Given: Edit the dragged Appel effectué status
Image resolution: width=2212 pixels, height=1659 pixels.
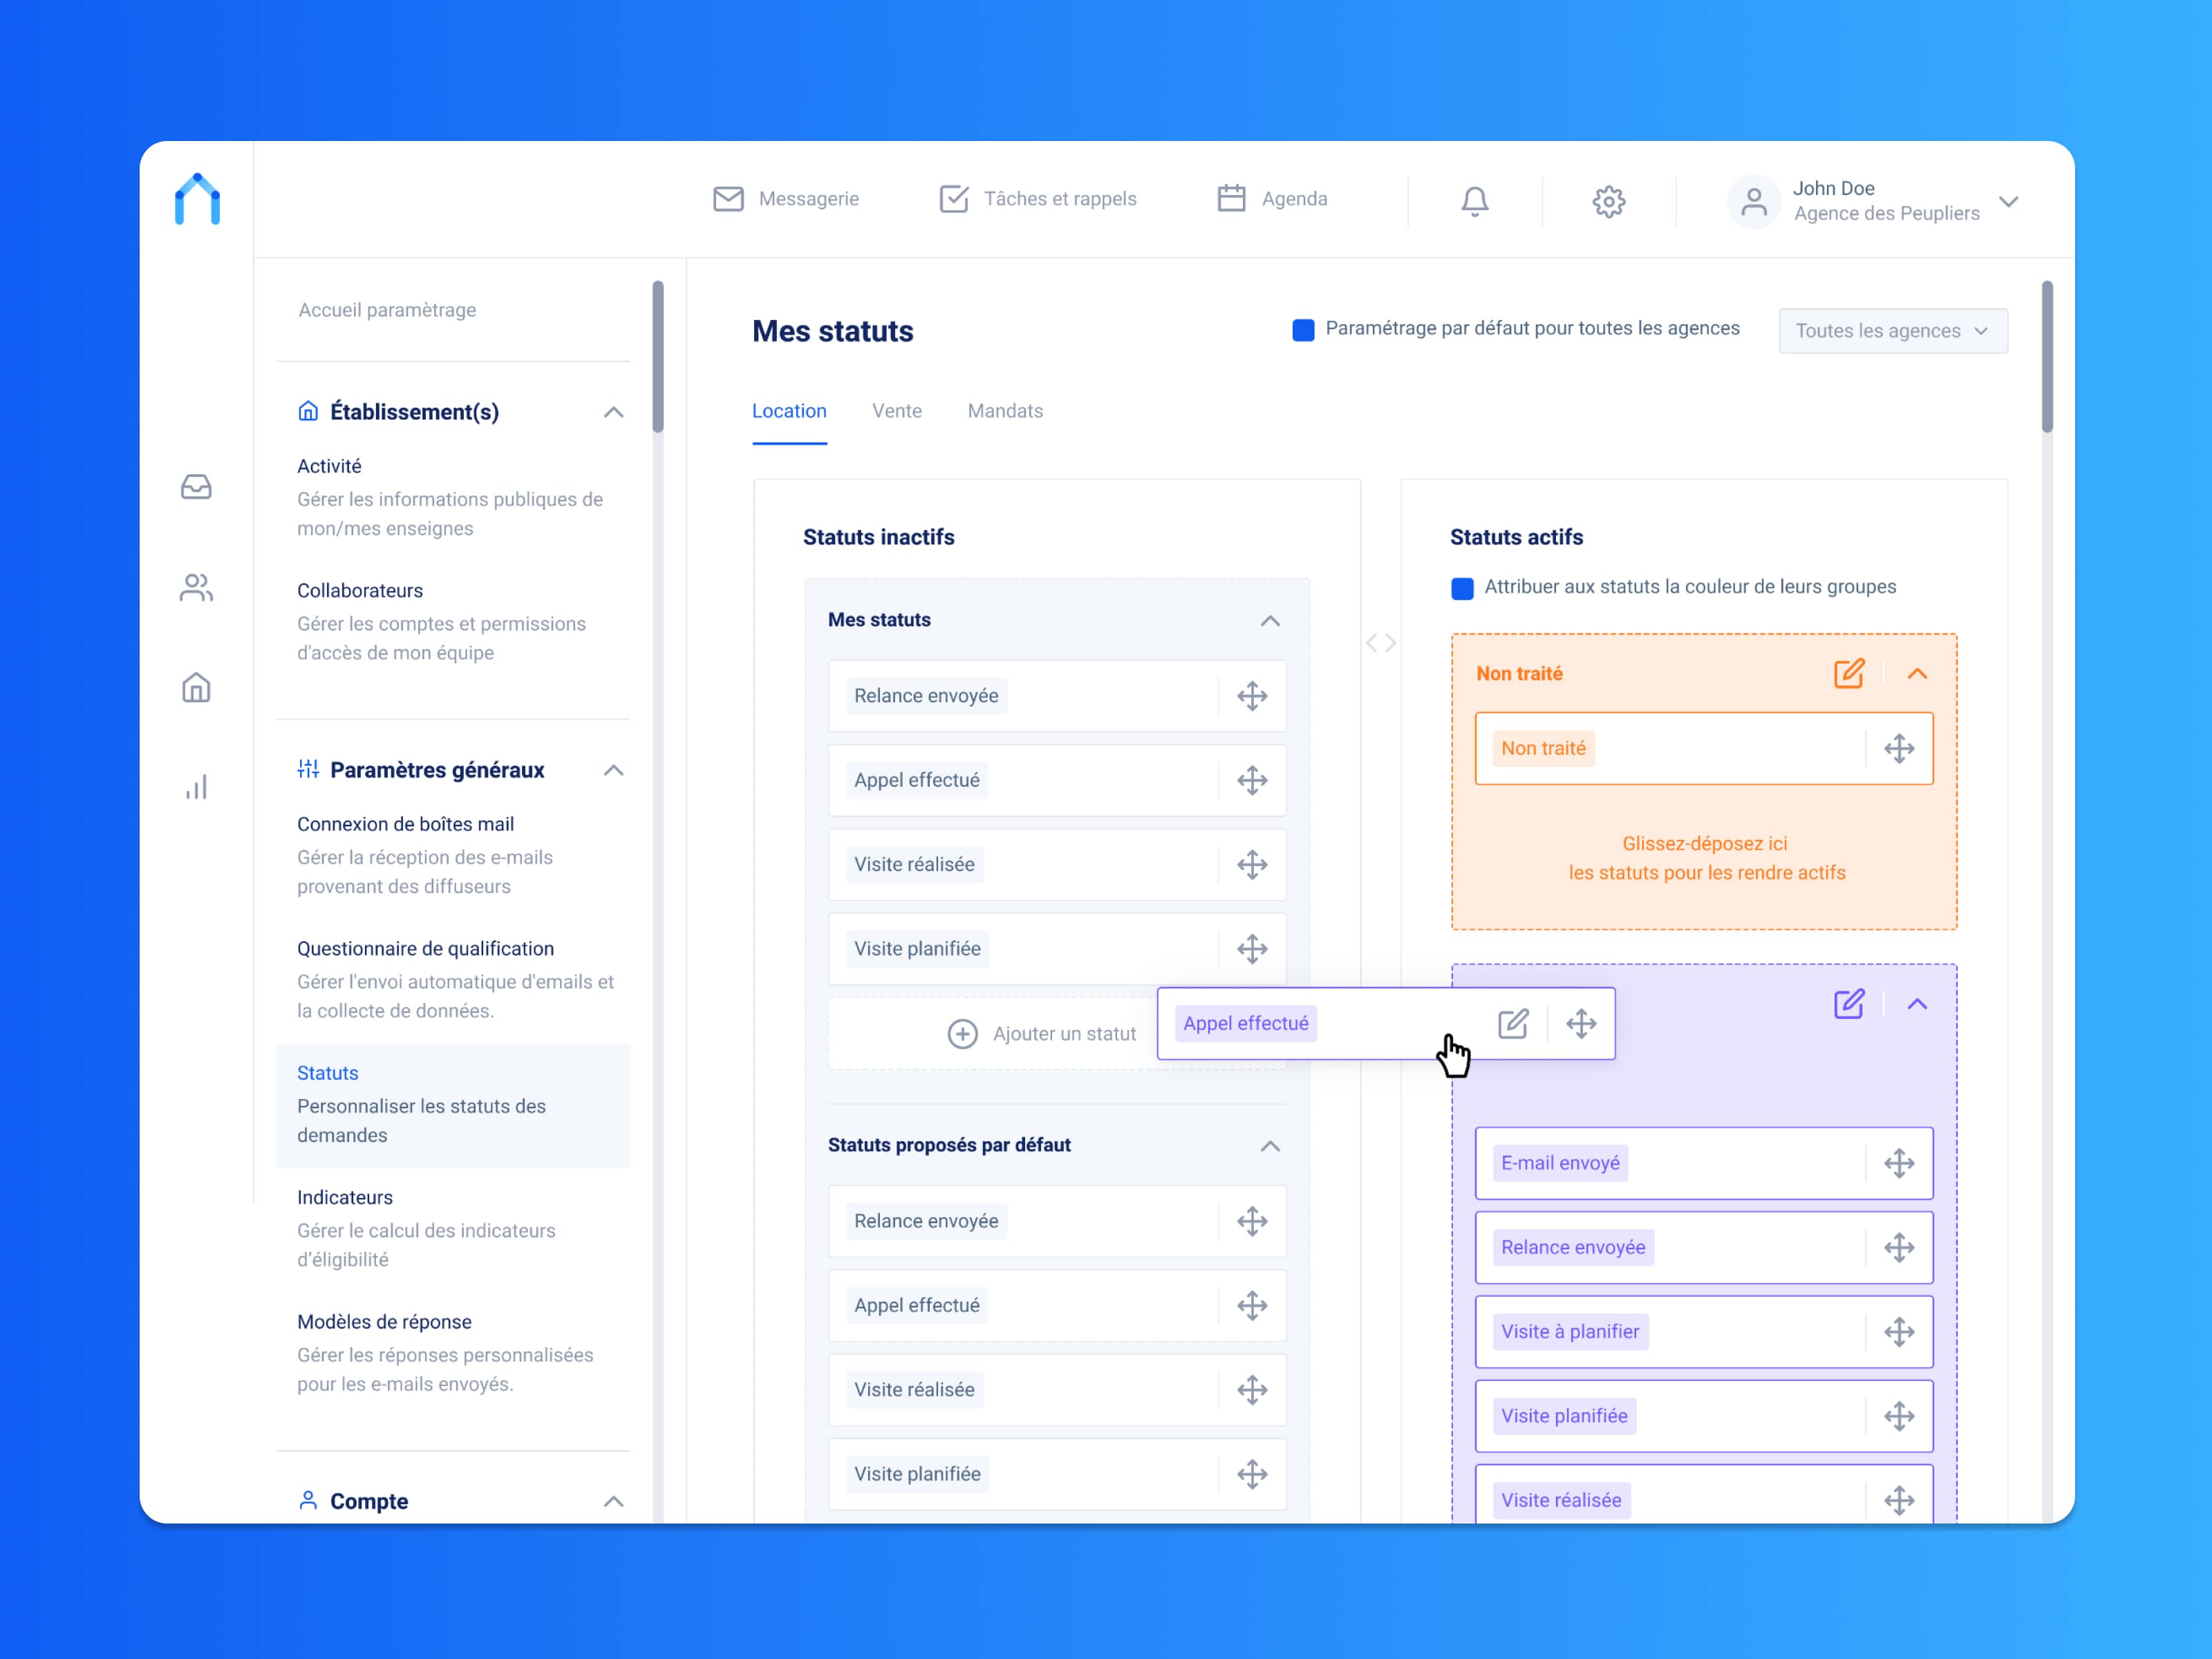Looking at the screenshot, I should click(x=1513, y=1023).
